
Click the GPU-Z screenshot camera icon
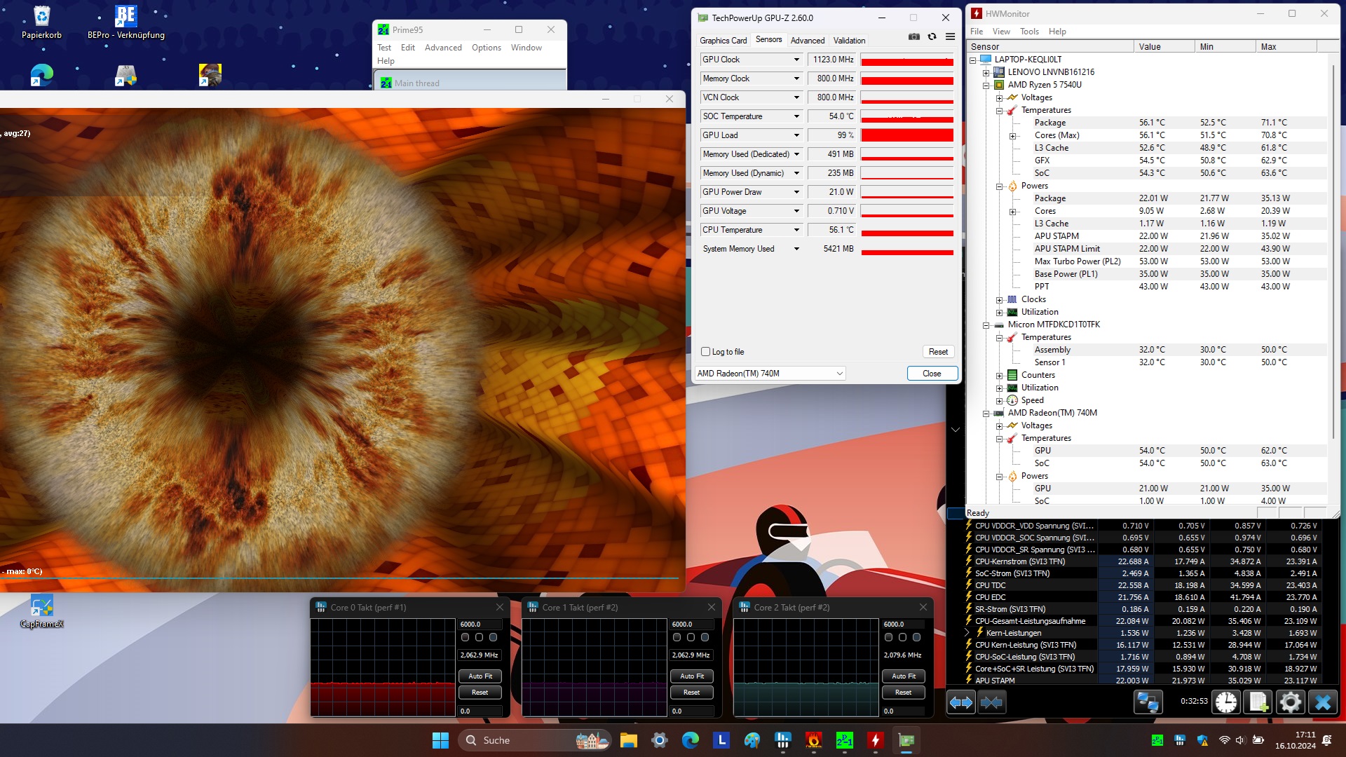(914, 36)
